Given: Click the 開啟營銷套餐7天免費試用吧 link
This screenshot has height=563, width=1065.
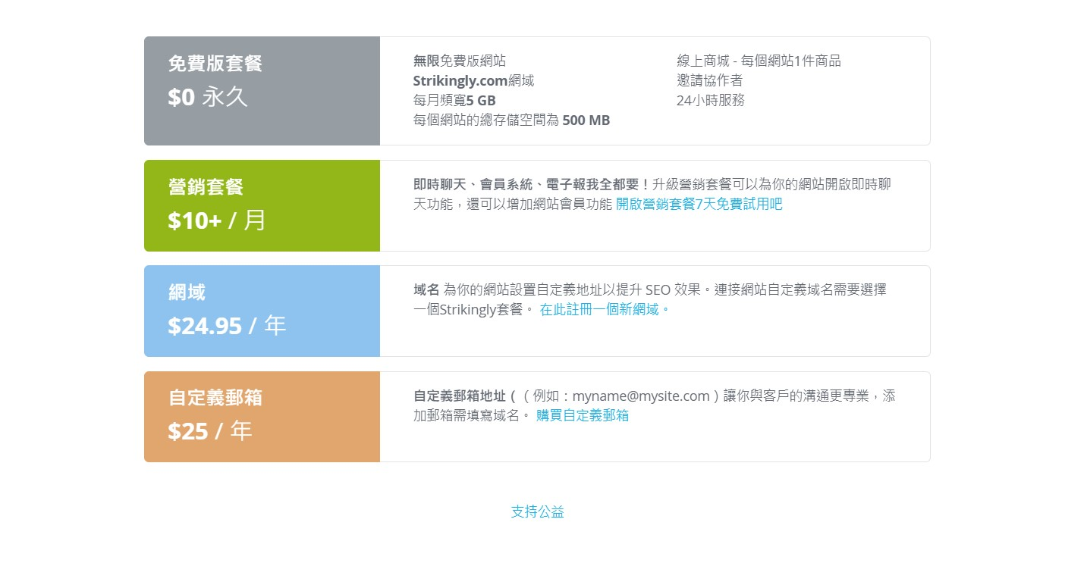Looking at the screenshot, I should coord(699,204).
